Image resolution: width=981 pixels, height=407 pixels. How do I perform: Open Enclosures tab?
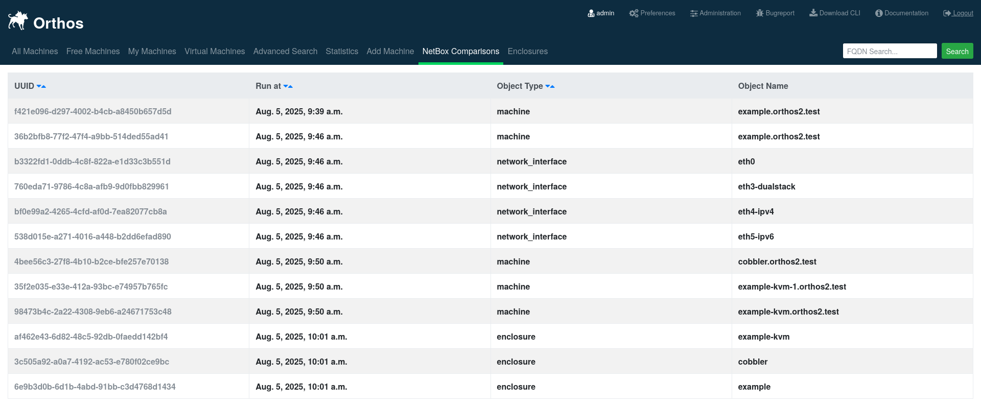point(528,52)
